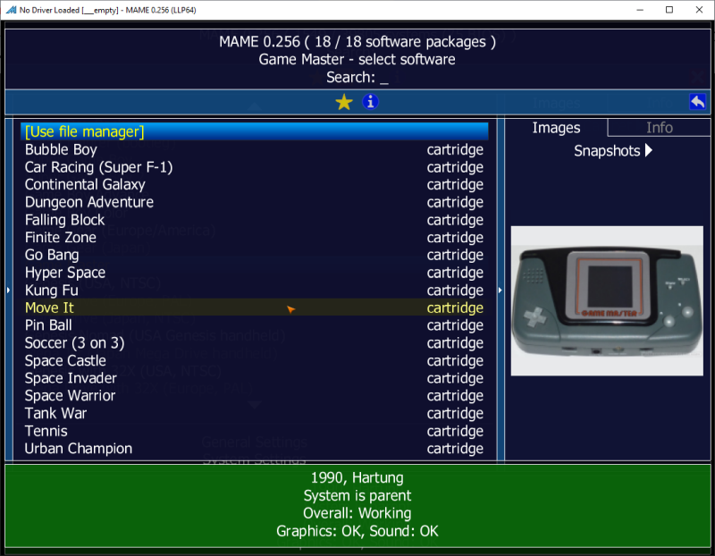Close the MAME window
The width and height of the screenshot is (715, 556).
pyautogui.click(x=699, y=10)
